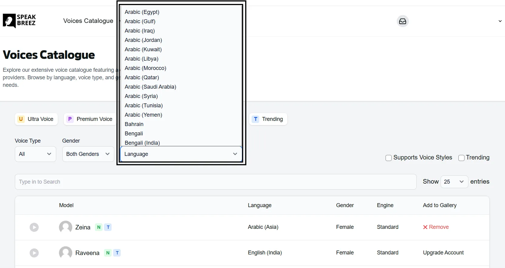505x268 pixels.
Task: Enable Supports Voice Styles checkbox
Action: (389, 158)
